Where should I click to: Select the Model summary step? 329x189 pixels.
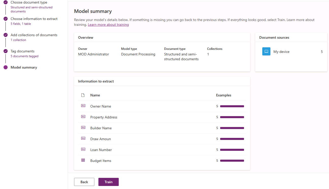(x=24, y=68)
